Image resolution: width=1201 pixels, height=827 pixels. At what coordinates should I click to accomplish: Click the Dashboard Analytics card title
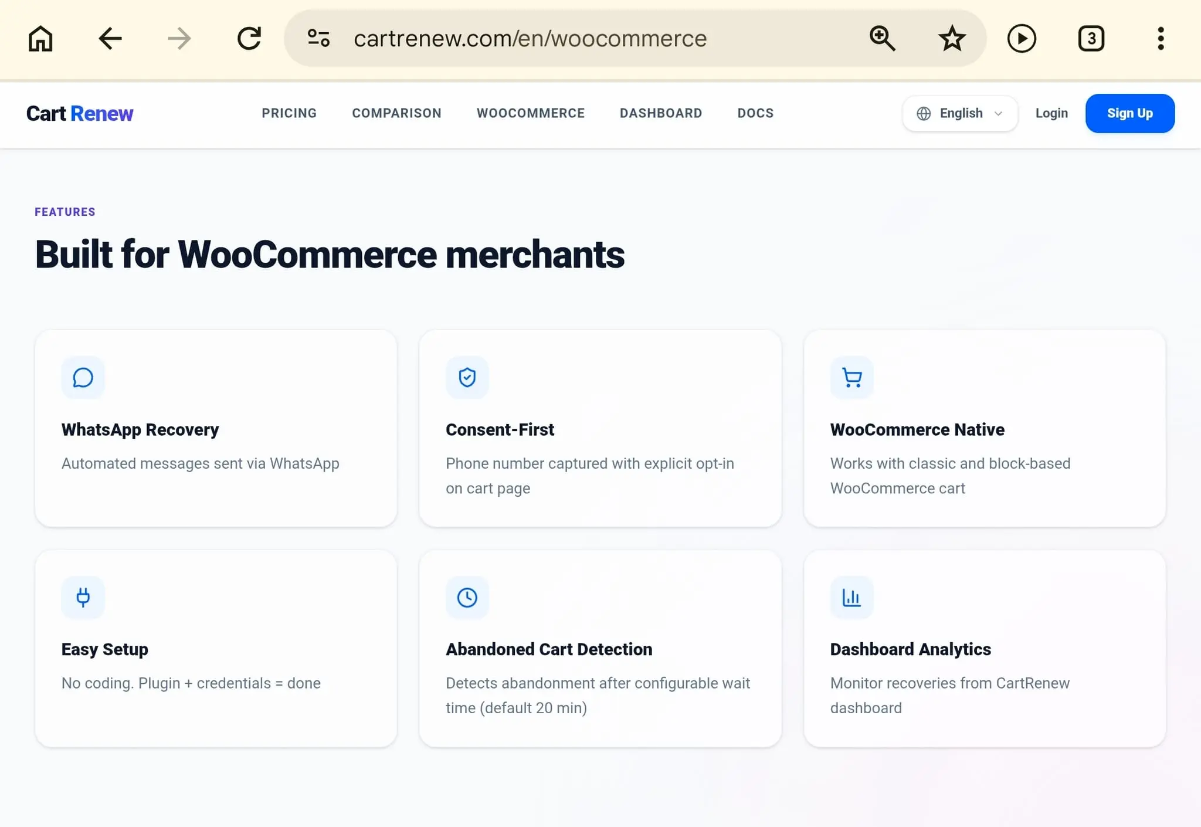[x=910, y=649]
